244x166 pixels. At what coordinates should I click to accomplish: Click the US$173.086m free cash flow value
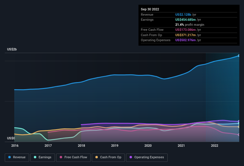[185, 30]
